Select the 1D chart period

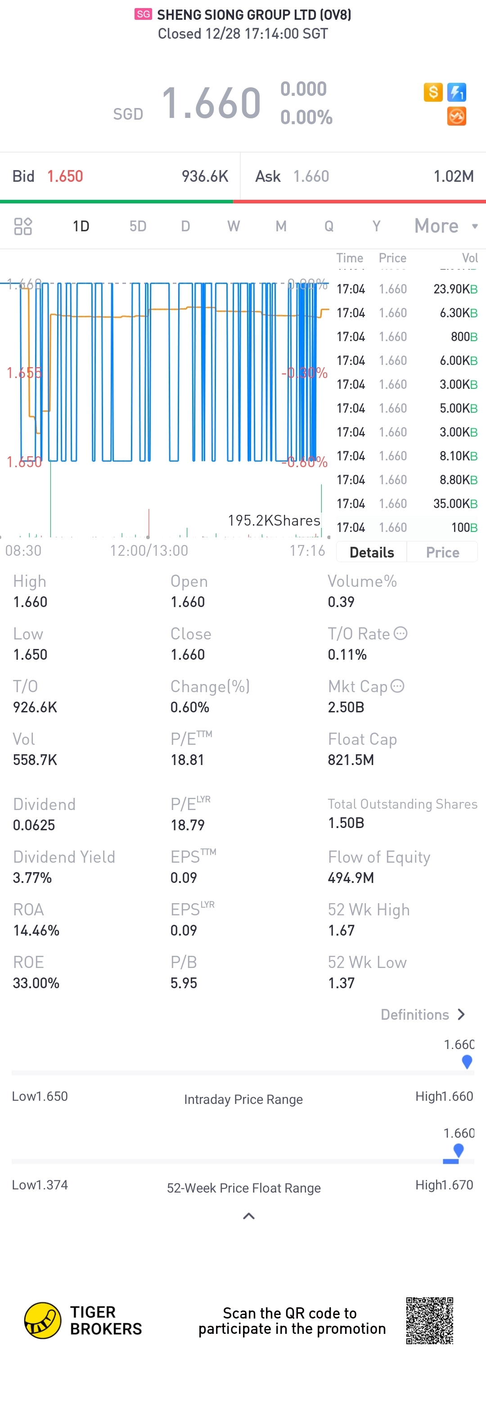81,226
